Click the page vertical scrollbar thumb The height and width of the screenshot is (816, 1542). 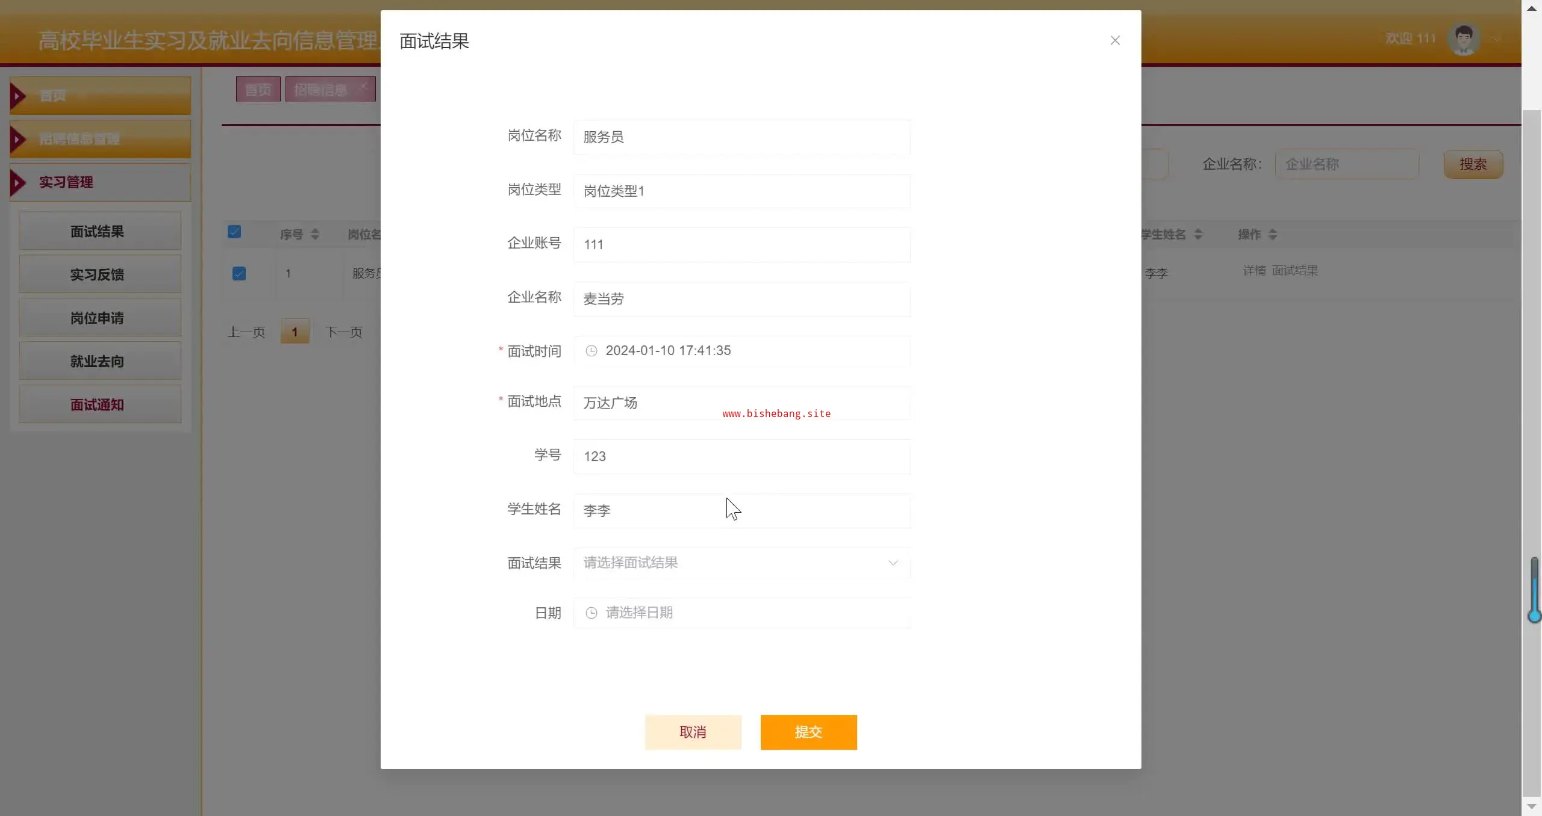point(1531,421)
